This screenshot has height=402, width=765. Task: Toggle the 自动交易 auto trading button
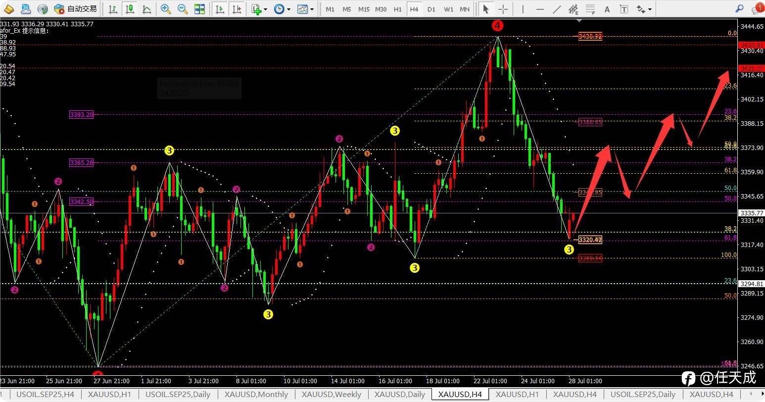coord(76,9)
